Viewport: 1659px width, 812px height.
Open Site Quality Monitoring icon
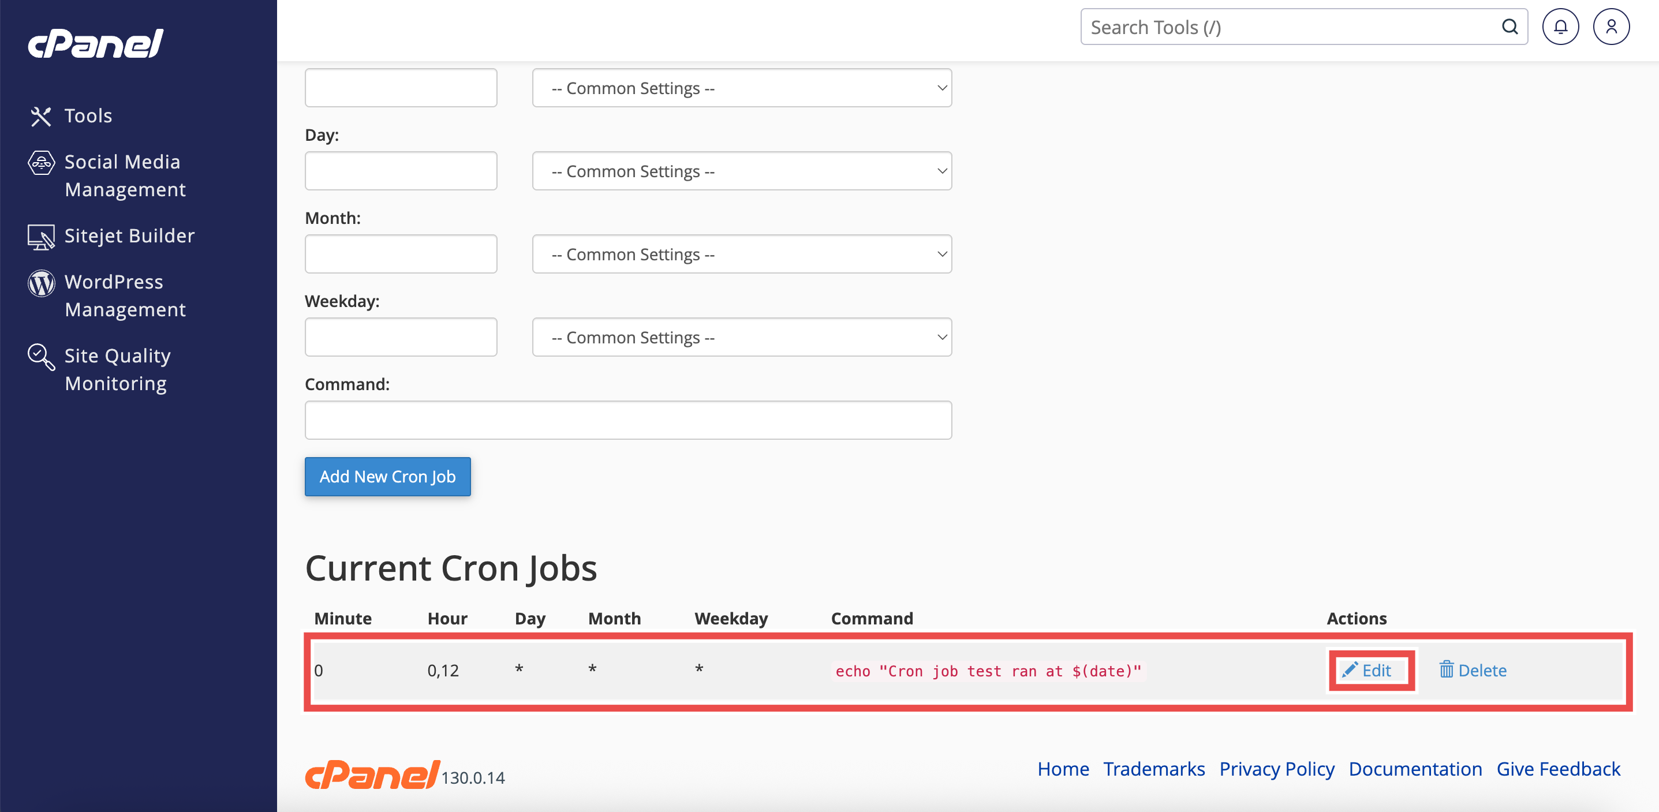point(40,356)
